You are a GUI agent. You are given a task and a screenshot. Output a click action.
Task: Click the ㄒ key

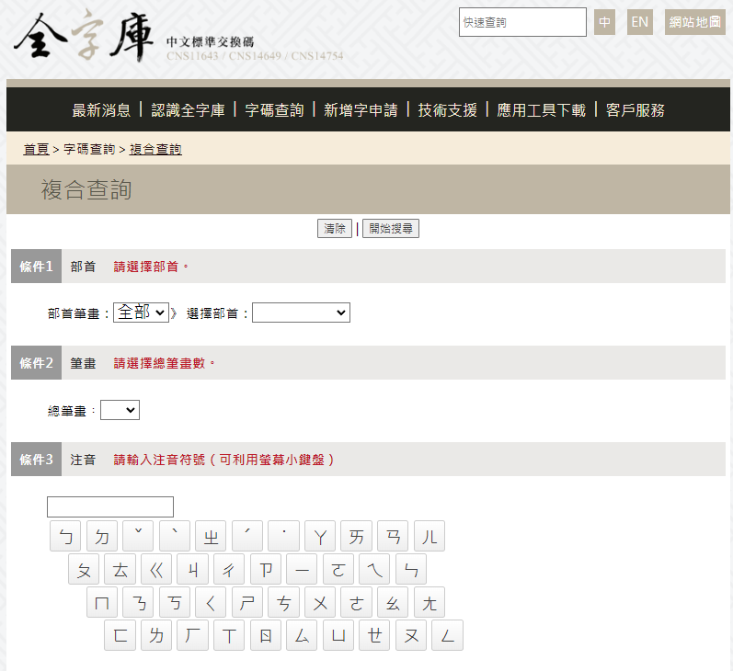(229, 635)
